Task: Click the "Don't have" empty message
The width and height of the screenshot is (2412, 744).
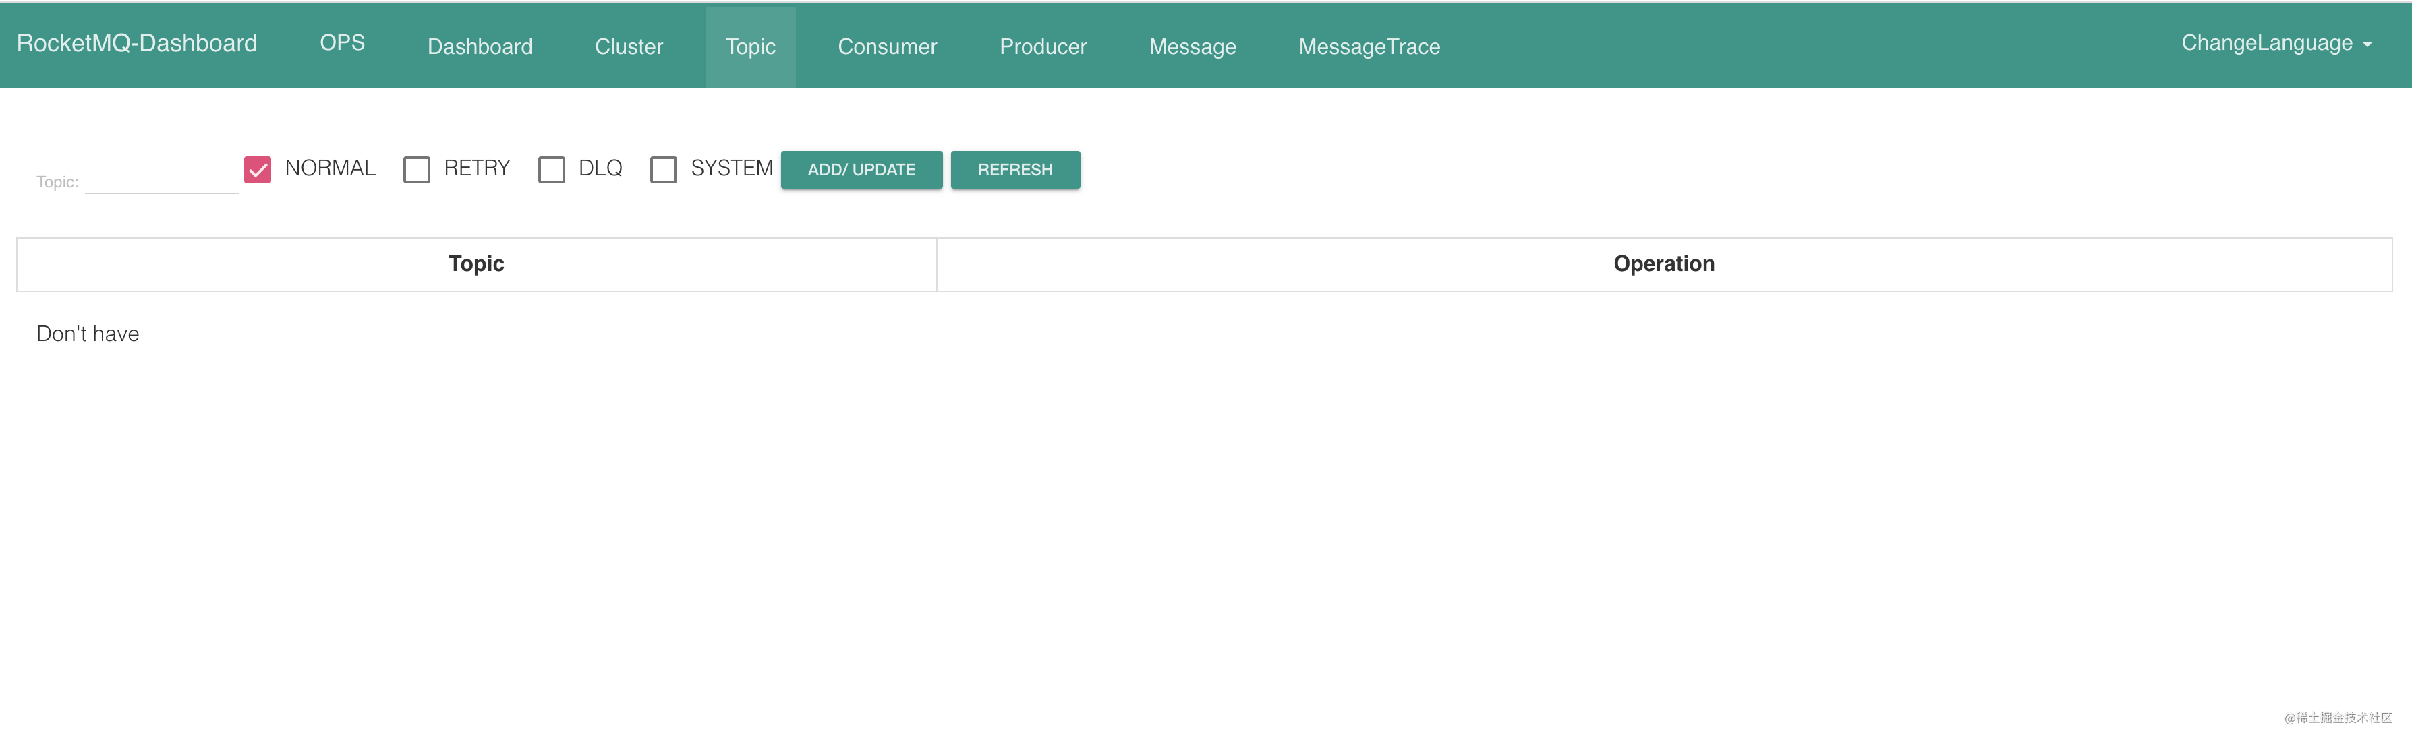Action: coord(88,334)
